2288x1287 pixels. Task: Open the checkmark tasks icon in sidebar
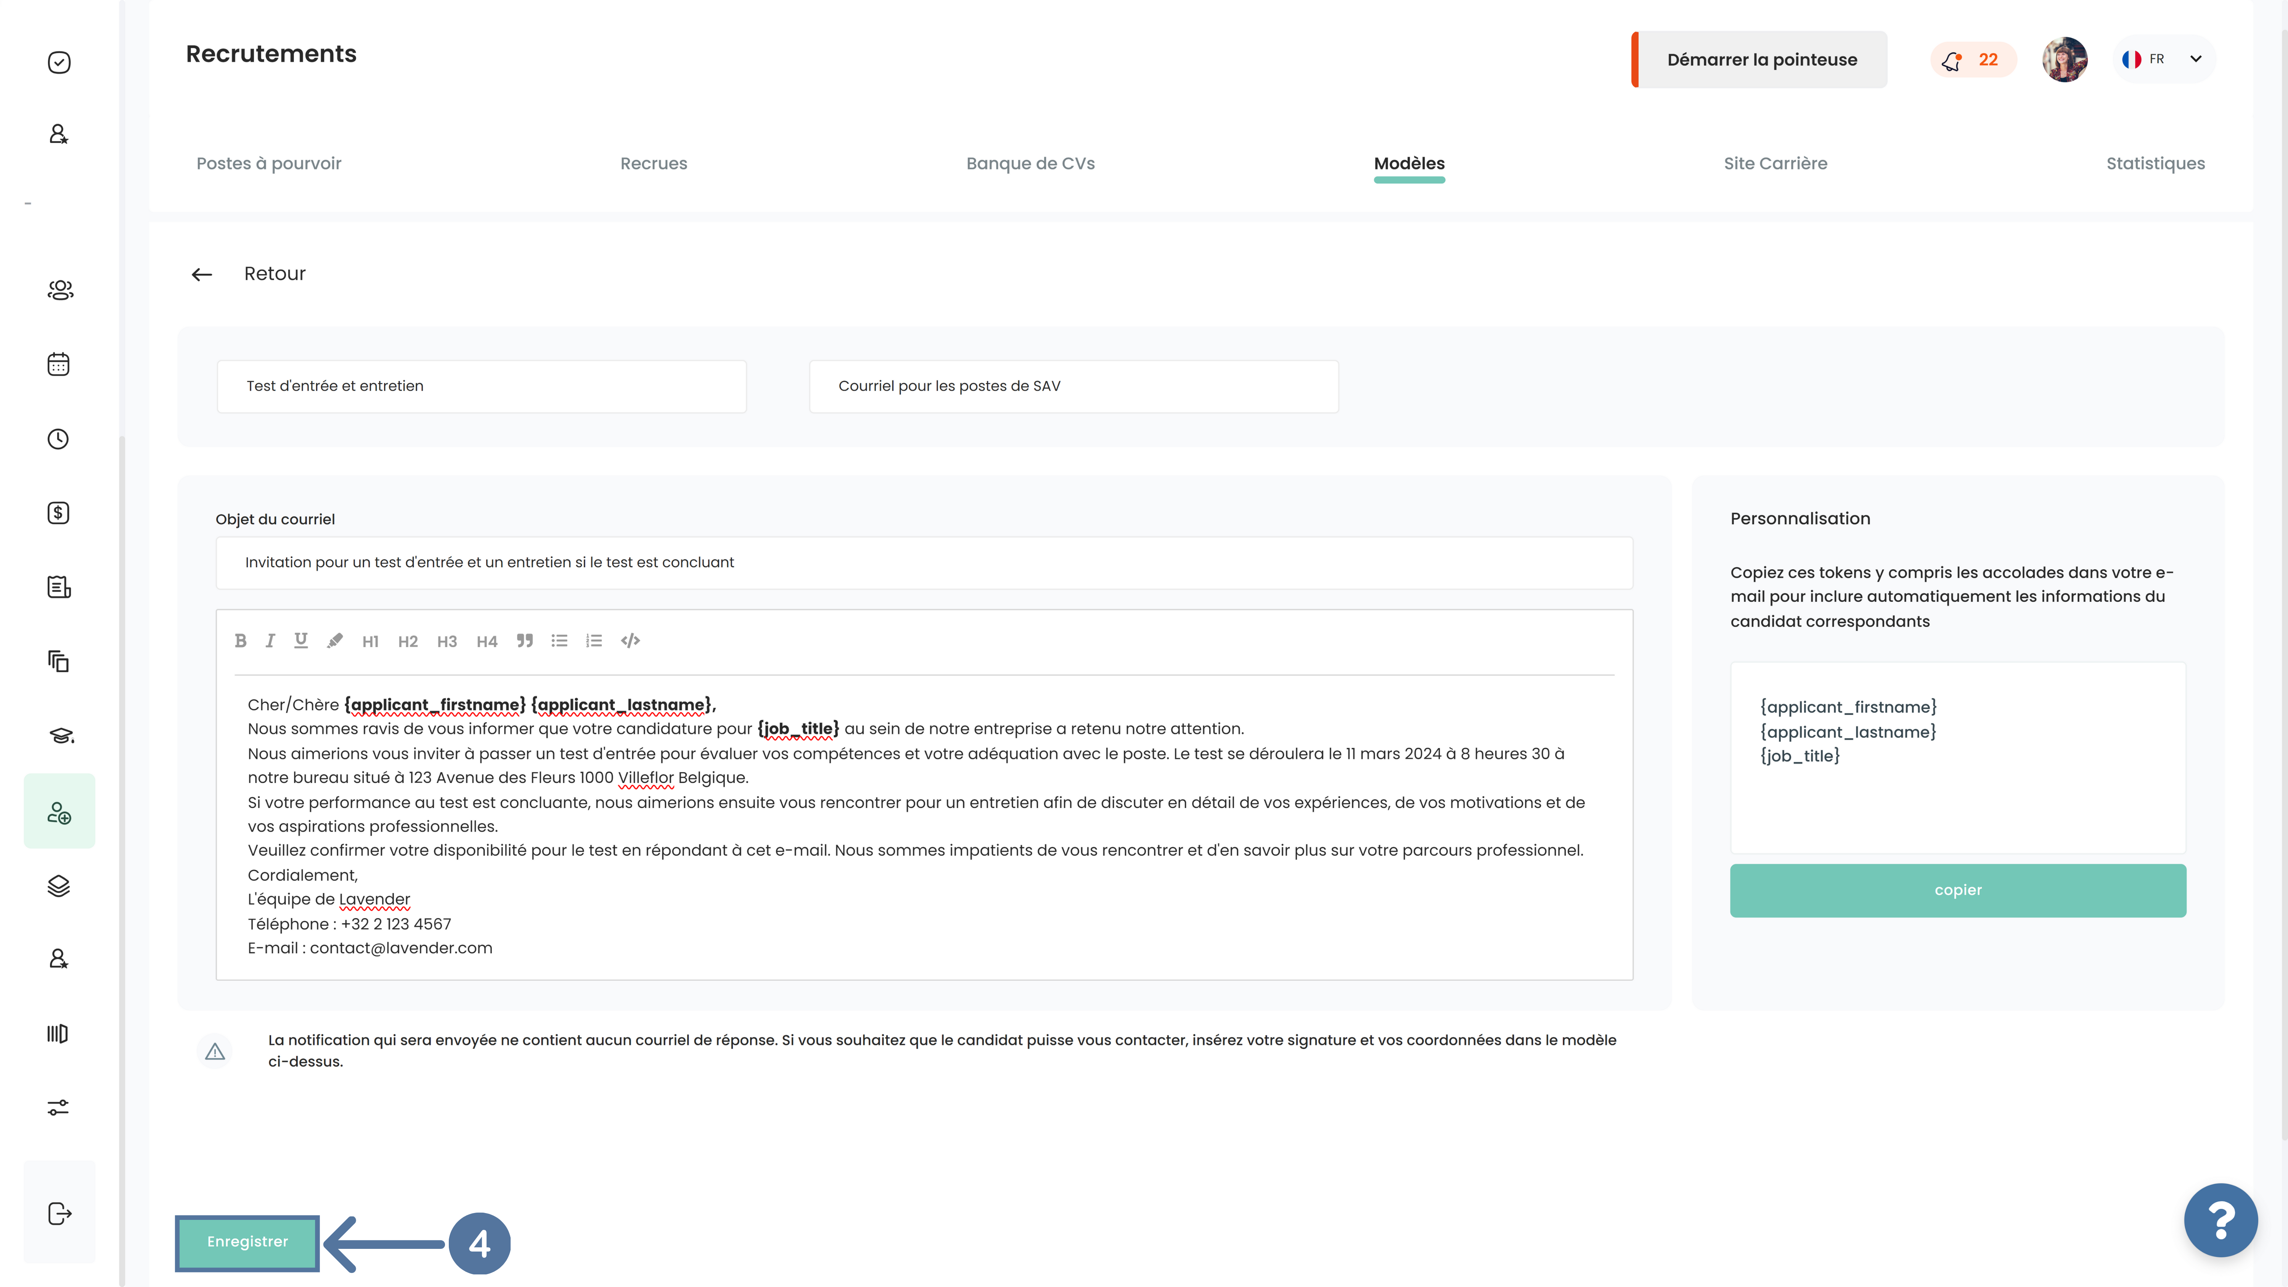[x=59, y=62]
